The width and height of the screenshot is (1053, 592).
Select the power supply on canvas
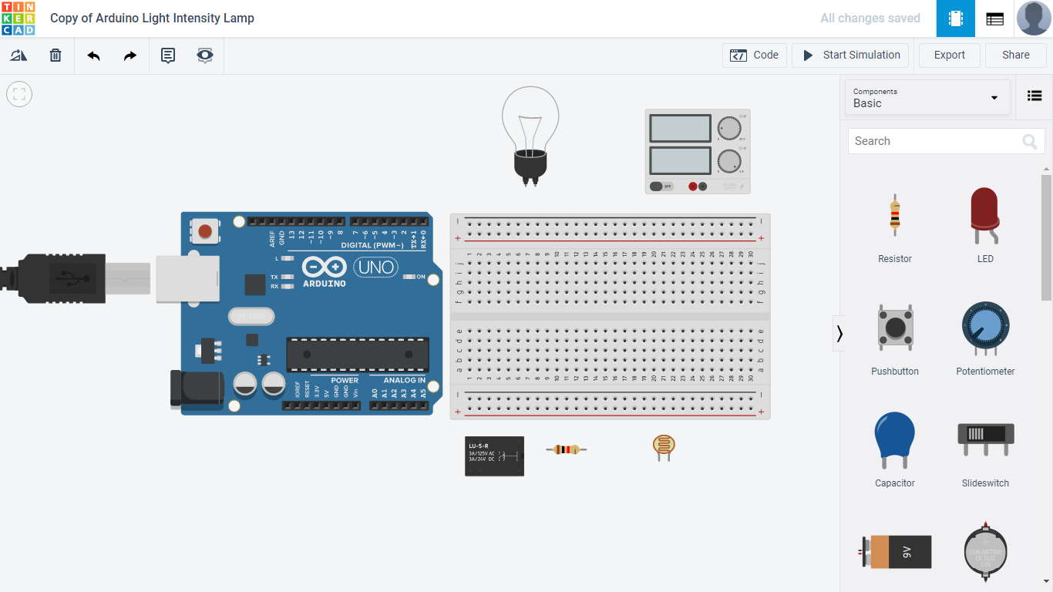[698, 151]
